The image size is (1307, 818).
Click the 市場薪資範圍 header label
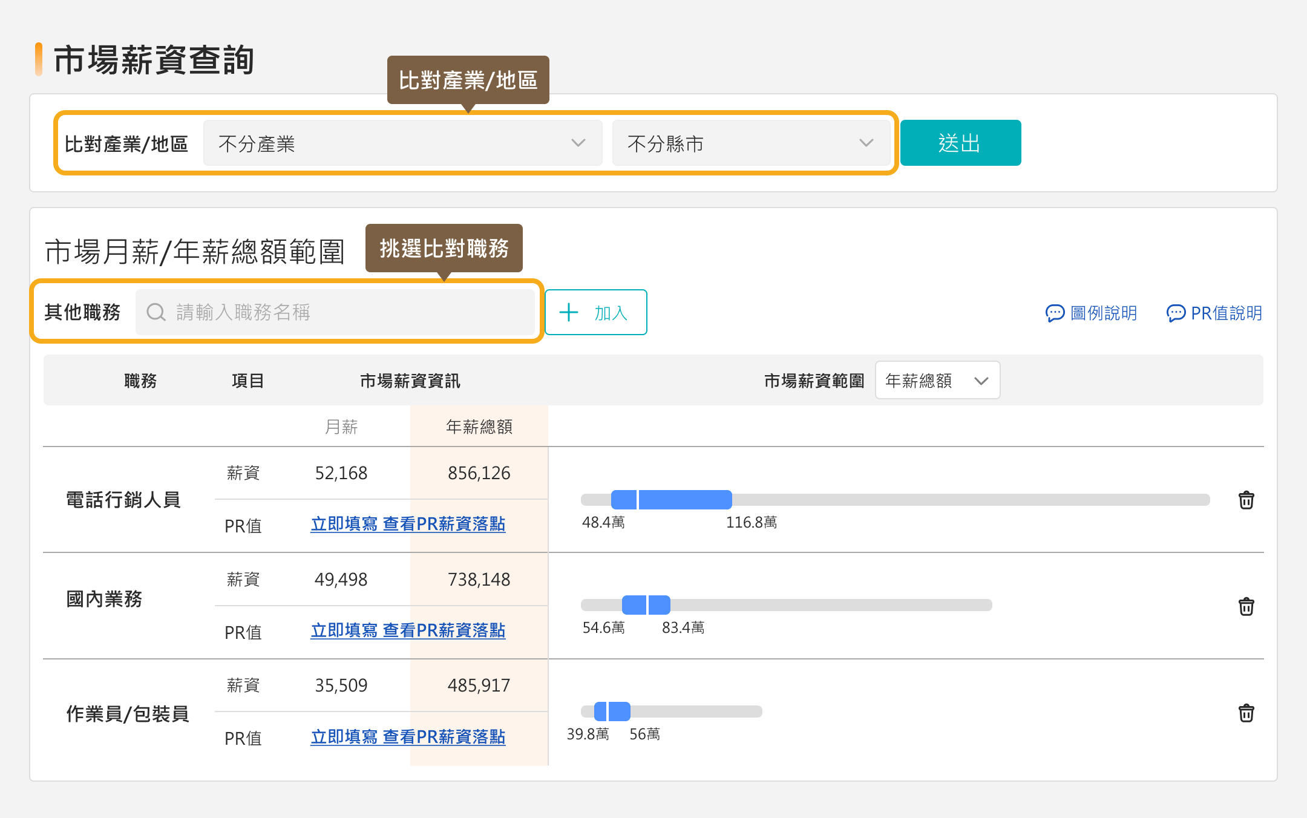814,381
